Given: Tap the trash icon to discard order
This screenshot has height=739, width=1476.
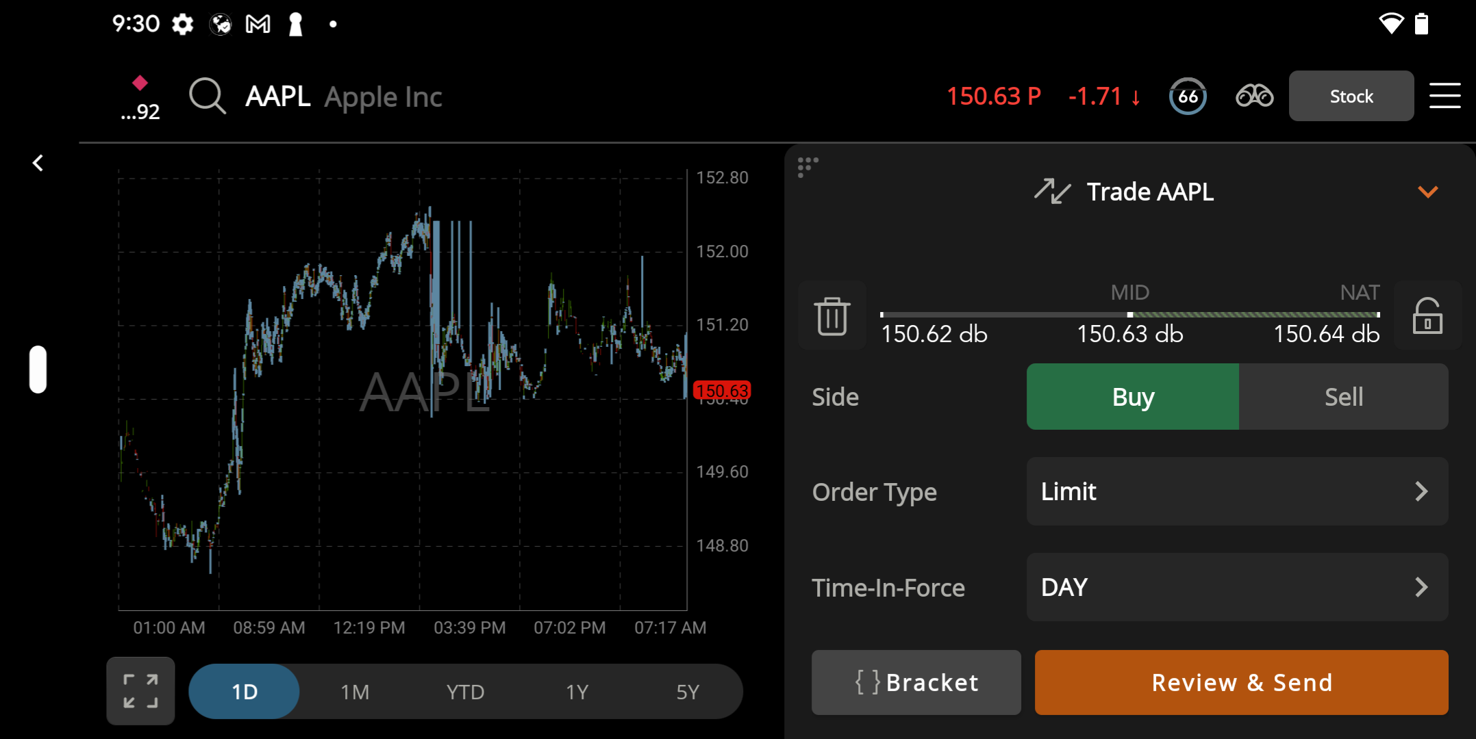Looking at the screenshot, I should 832,315.
